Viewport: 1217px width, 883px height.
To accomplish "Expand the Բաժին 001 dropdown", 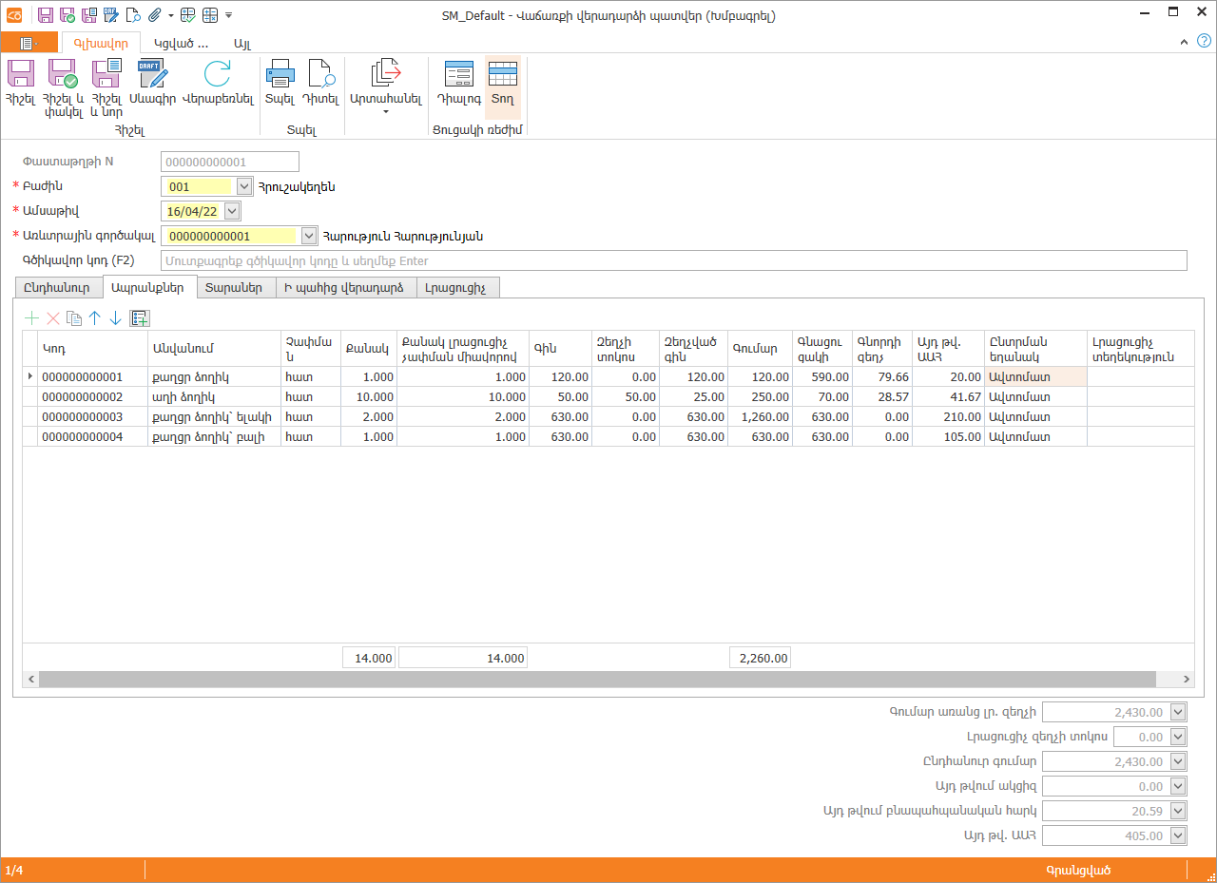I will 243,186.
